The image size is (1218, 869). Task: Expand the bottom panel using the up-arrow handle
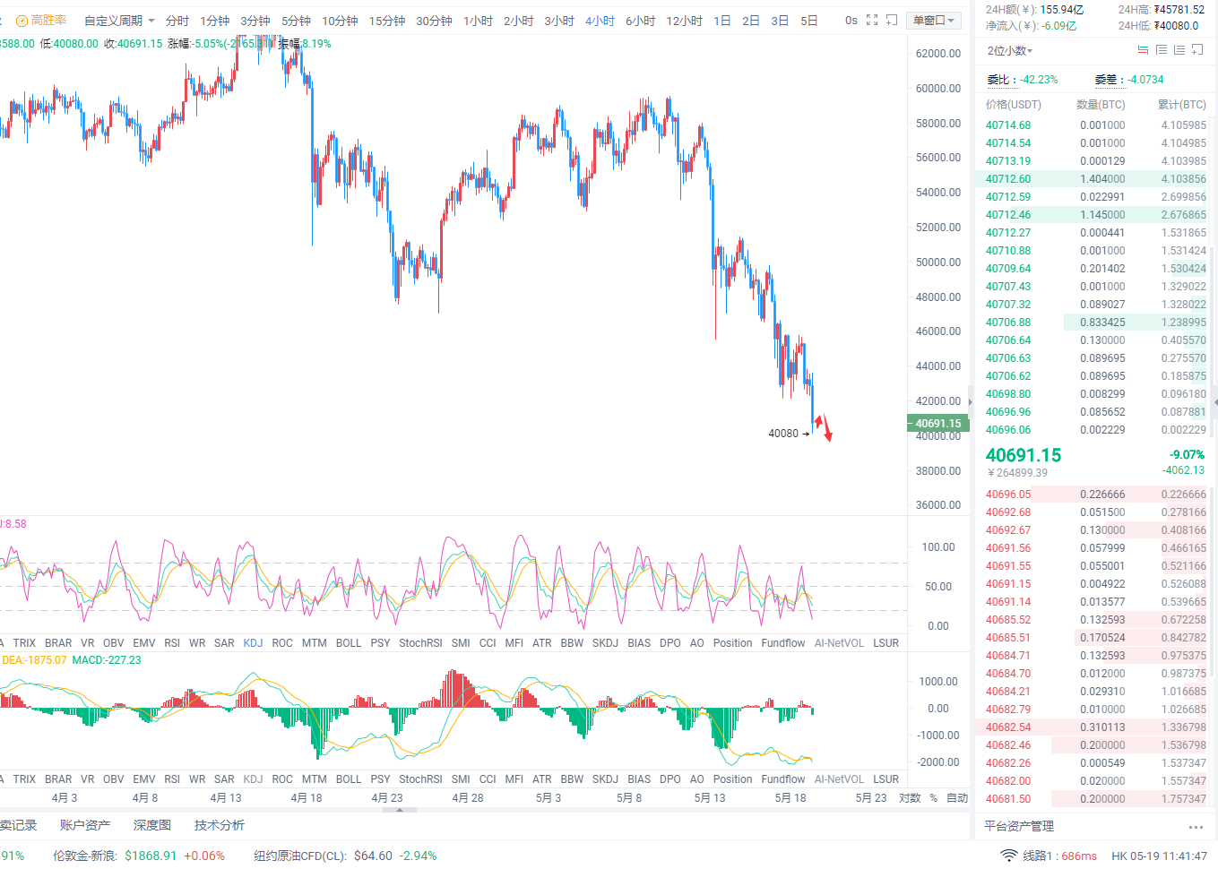point(400,809)
